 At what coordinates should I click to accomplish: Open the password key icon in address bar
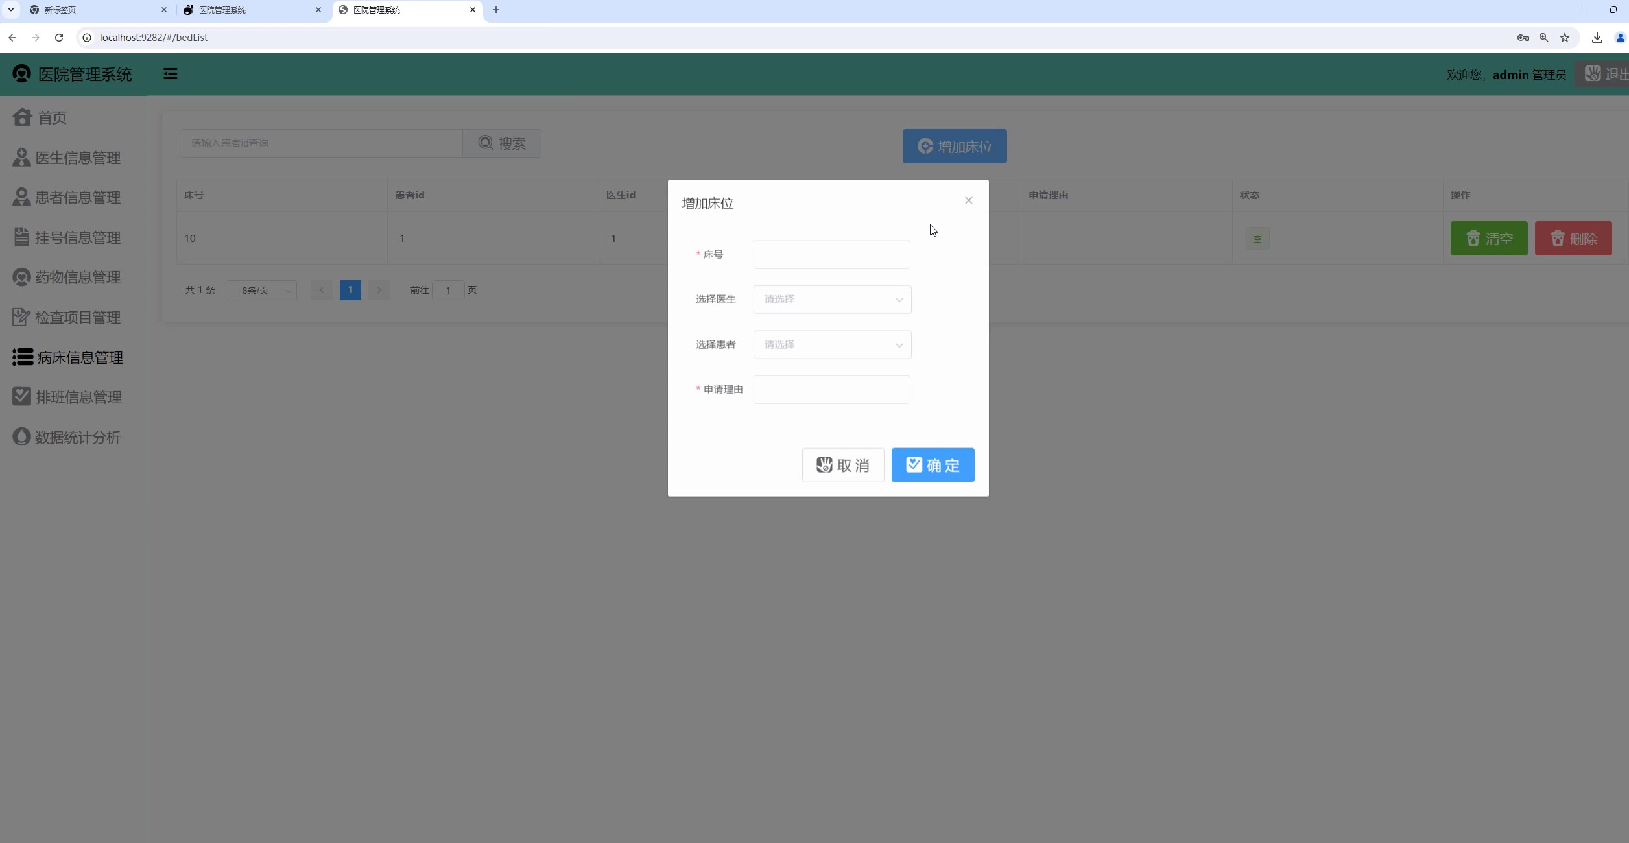point(1523,38)
